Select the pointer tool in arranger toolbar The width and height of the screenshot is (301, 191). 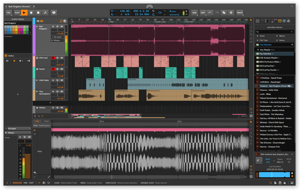[251, 20]
